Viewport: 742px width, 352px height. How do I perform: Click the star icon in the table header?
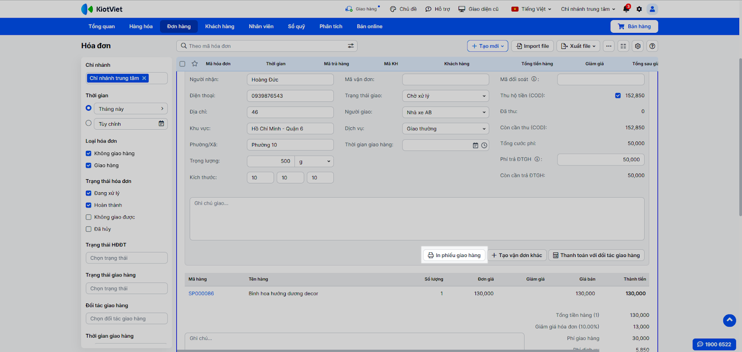point(195,63)
